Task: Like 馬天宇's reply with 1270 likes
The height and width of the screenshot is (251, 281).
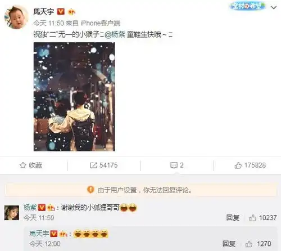Action: click(x=259, y=244)
